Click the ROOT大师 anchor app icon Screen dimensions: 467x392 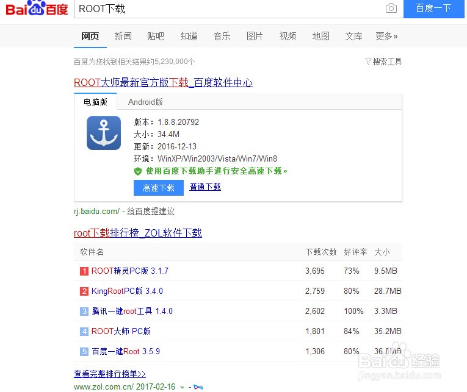[104, 133]
